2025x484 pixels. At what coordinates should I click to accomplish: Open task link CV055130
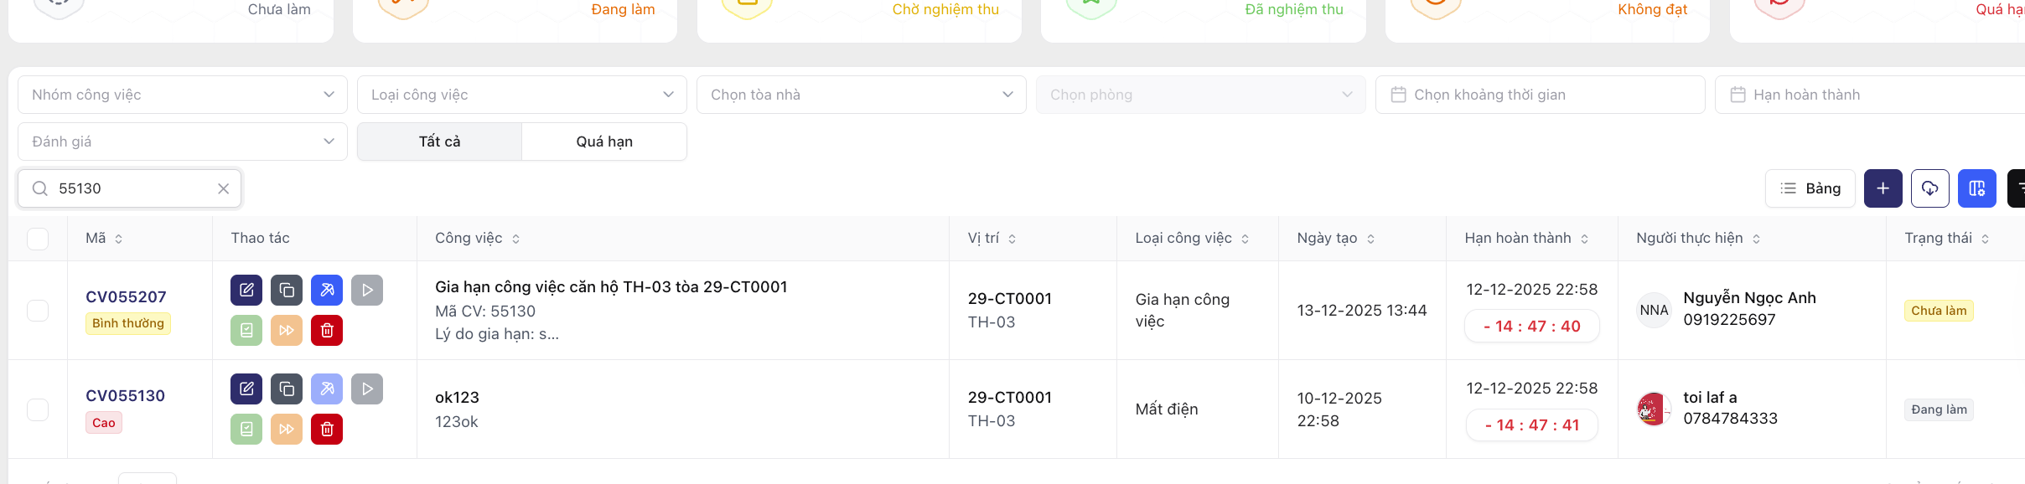125,396
